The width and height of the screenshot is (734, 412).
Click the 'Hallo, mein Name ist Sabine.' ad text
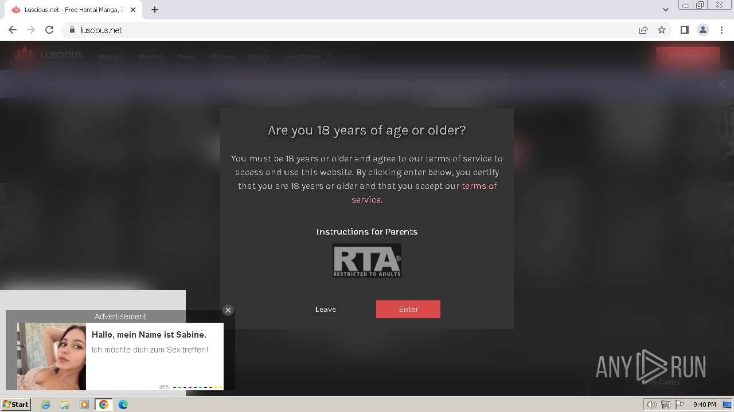pyautogui.click(x=149, y=335)
